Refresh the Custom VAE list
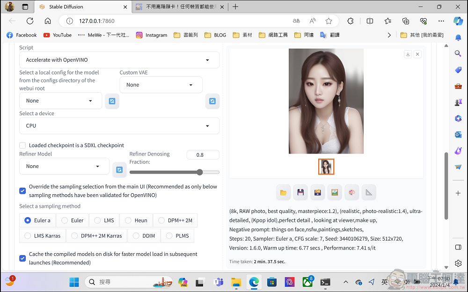The height and width of the screenshot is (292, 468). click(212, 101)
